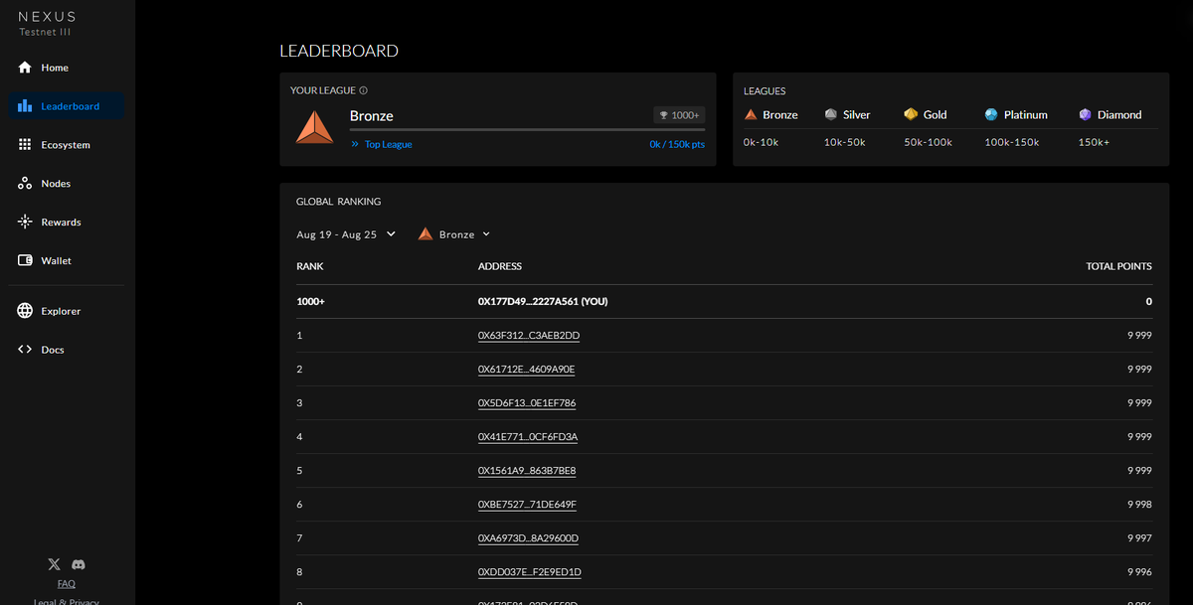Open address 0X61712E...4609A90E link
Screen dimensions: 1193x605
point(527,370)
